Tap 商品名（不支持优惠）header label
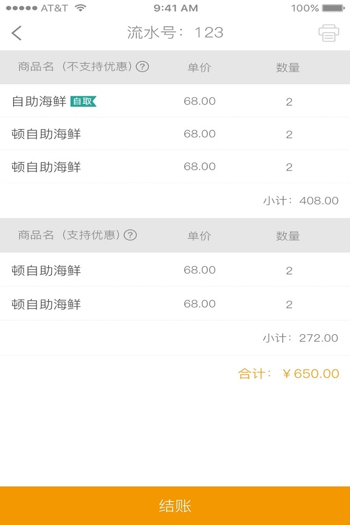The image size is (350, 525). 75,67
